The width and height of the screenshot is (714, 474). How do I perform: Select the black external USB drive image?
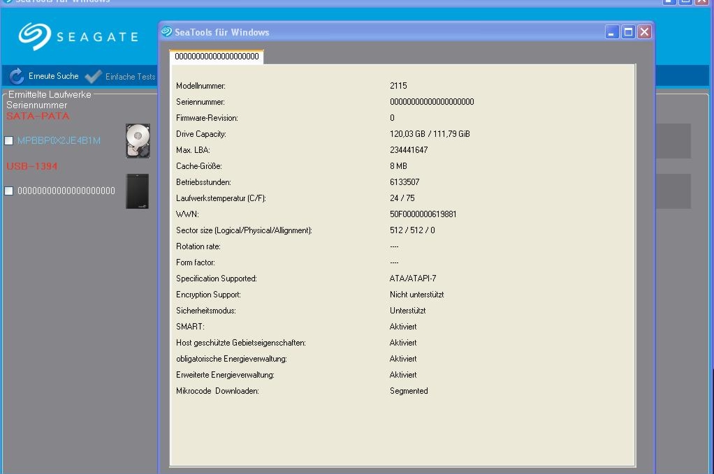pyautogui.click(x=138, y=191)
